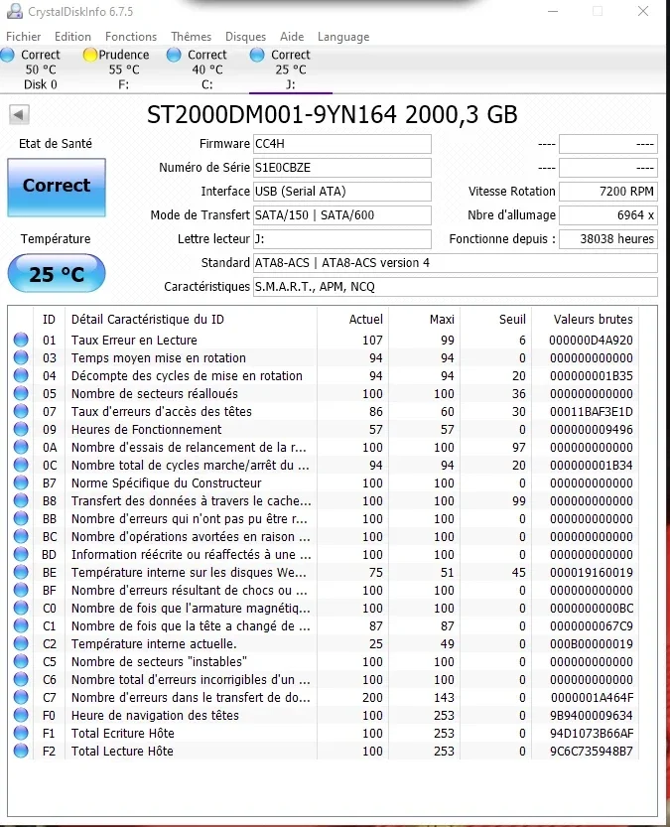670x827 pixels.
Task: Open the Aide menu
Action: [292, 37]
